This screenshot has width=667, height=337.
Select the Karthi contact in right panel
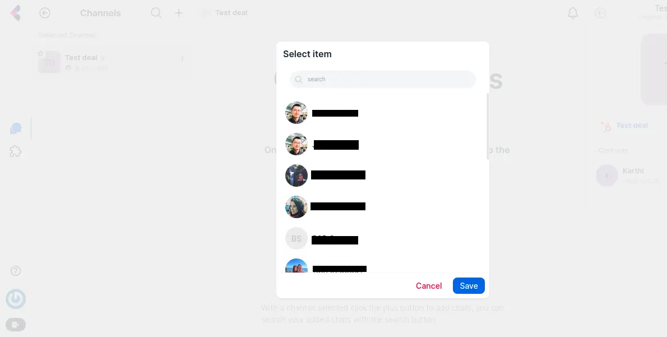point(629,176)
